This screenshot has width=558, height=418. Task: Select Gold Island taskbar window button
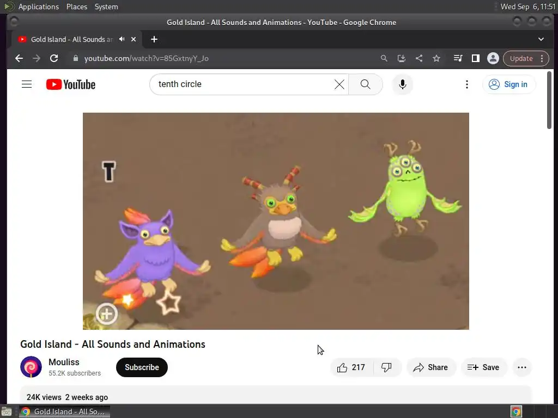(64, 411)
